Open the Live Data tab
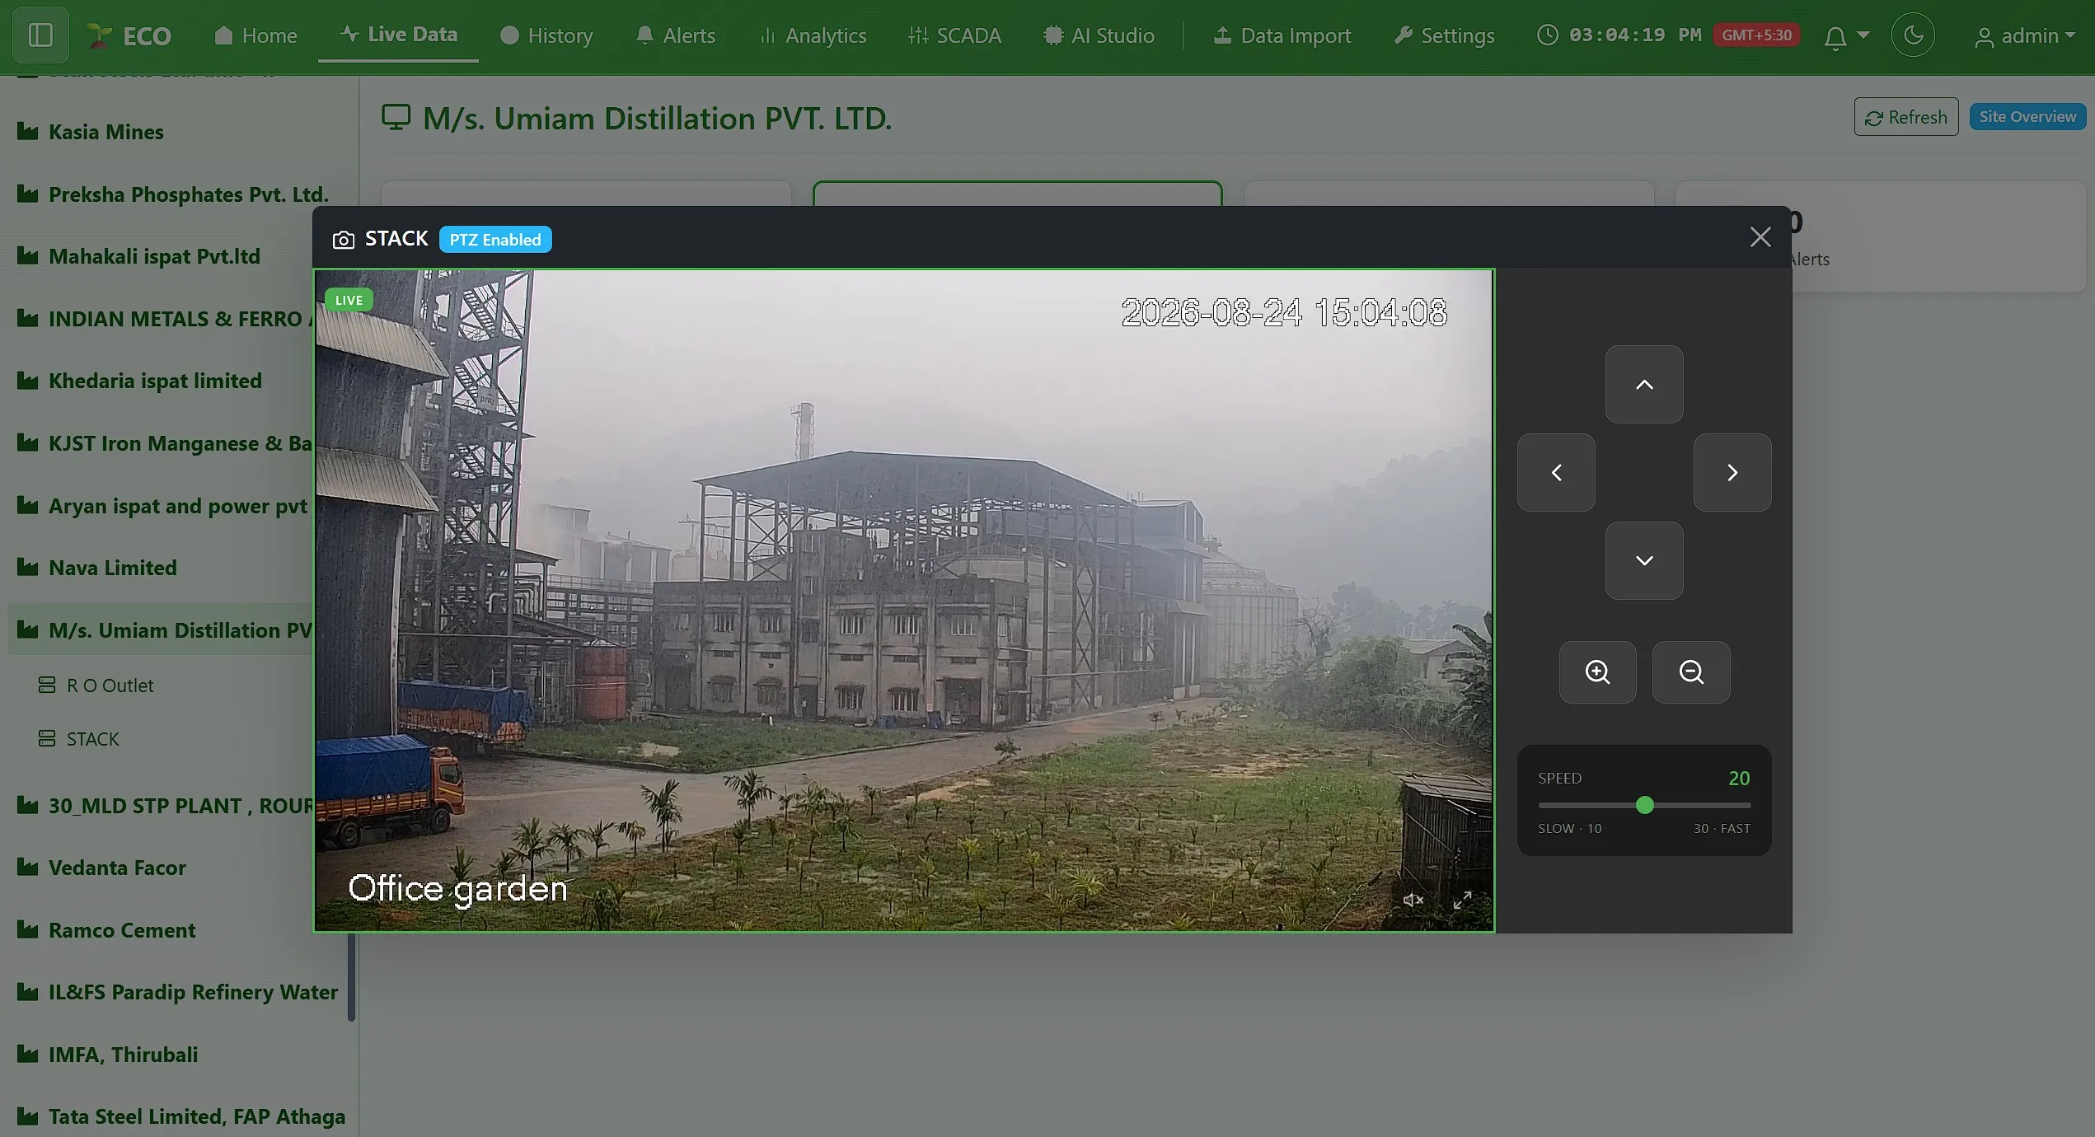Viewport: 2095px width, 1137px height. point(399,35)
